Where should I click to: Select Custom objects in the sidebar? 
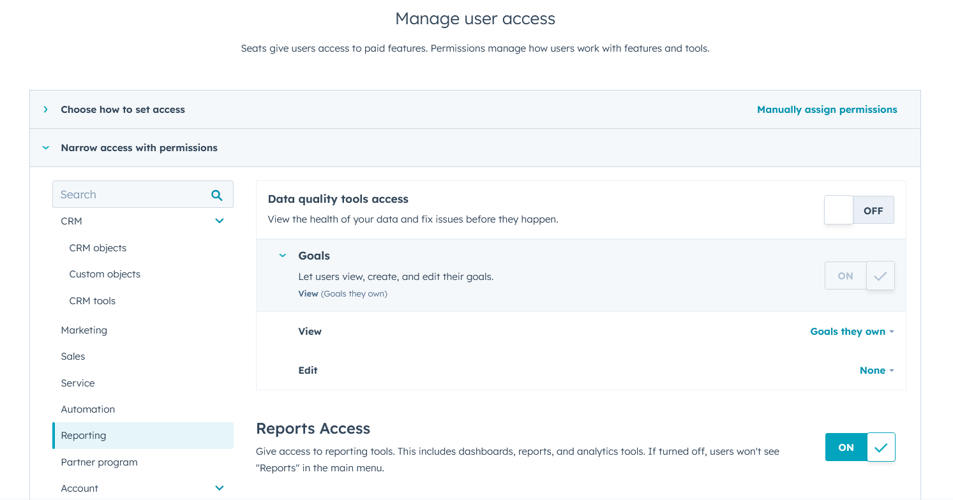pos(104,274)
